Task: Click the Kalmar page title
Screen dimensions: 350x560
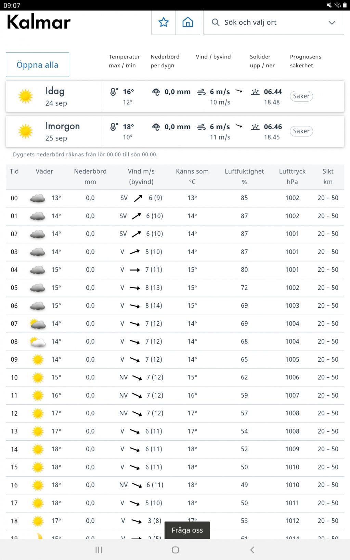Action: (39, 22)
